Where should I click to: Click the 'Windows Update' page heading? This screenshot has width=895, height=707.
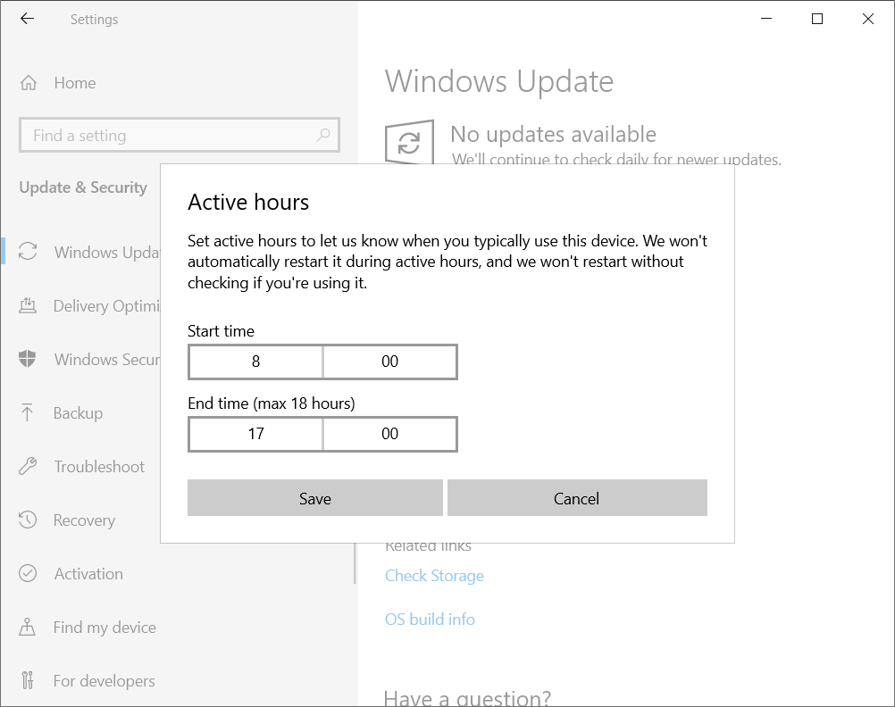(499, 81)
